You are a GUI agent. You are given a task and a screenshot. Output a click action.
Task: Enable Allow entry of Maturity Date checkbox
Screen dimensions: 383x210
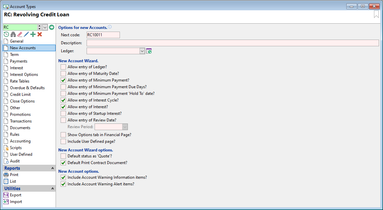click(x=63, y=74)
